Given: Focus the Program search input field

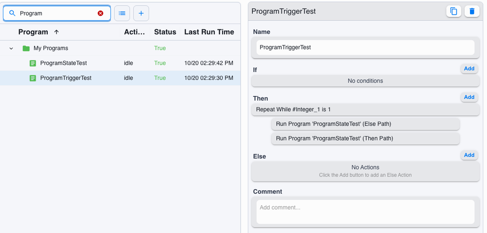Looking at the screenshot, I should [57, 13].
